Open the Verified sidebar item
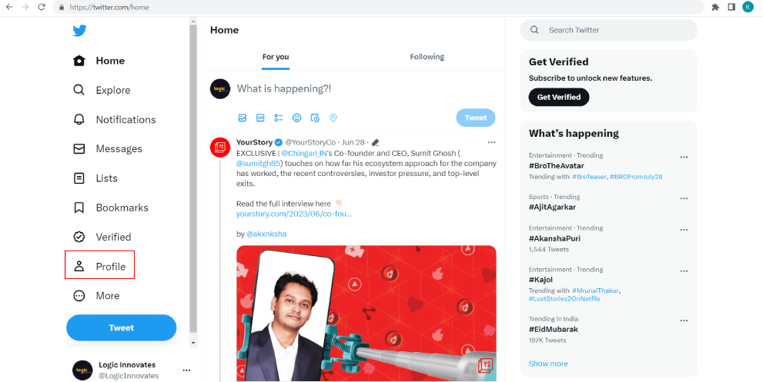Screen dimensions: 763x382 tap(102, 238)
